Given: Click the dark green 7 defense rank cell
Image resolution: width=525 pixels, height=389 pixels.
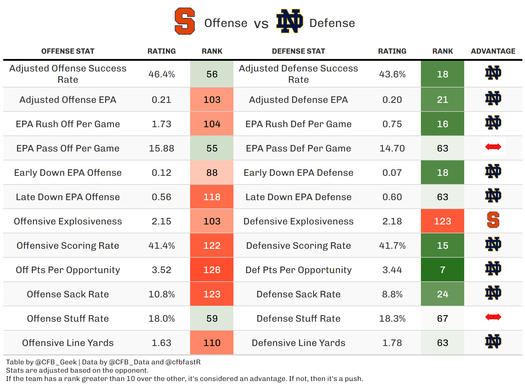Looking at the screenshot, I should click(x=442, y=270).
